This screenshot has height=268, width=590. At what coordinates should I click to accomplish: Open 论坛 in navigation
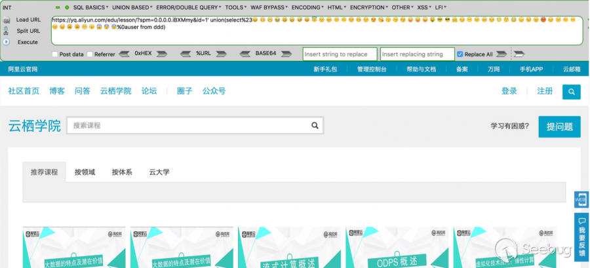click(x=149, y=91)
